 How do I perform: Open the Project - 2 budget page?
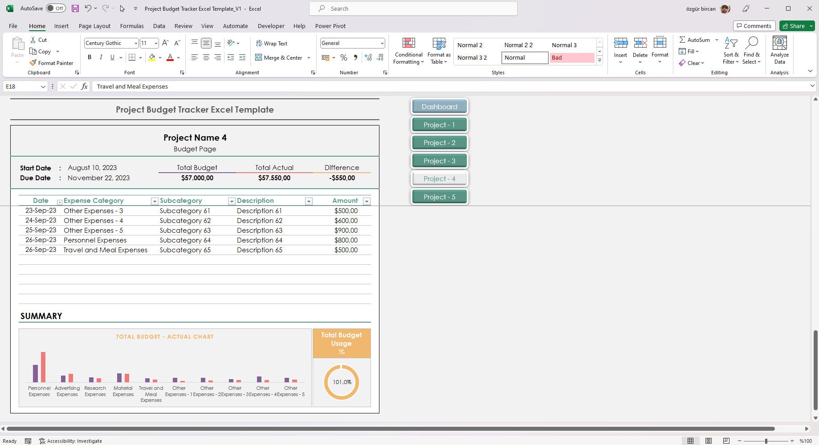tap(439, 142)
